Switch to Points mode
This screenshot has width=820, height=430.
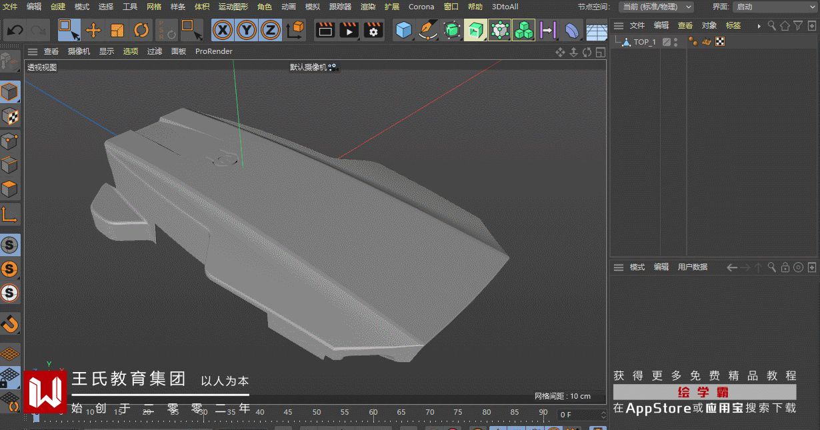pyautogui.click(x=9, y=140)
